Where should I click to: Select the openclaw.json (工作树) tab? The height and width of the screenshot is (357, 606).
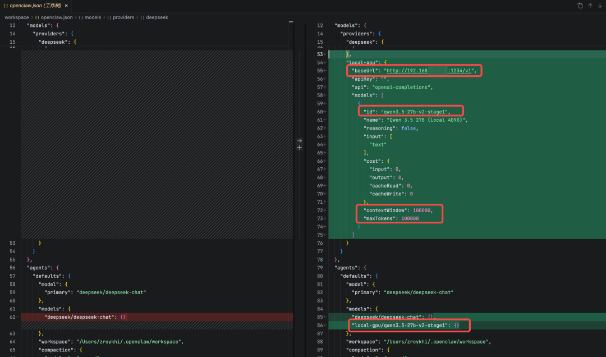click(35, 6)
